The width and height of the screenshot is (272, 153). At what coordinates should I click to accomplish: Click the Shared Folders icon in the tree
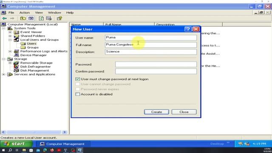(x=17, y=36)
